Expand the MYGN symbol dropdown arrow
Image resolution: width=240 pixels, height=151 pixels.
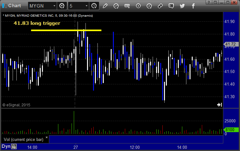(54, 6)
